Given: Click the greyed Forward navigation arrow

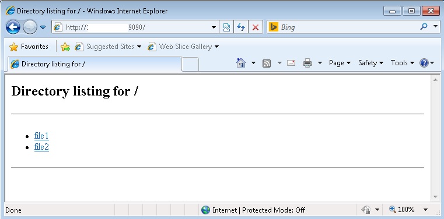Looking at the screenshot, I should 30,27.
